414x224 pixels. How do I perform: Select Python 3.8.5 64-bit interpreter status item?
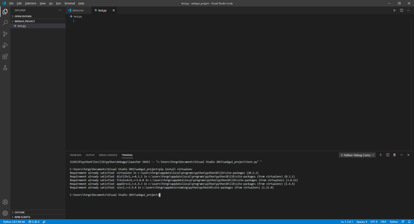click(x=14, y=222)
